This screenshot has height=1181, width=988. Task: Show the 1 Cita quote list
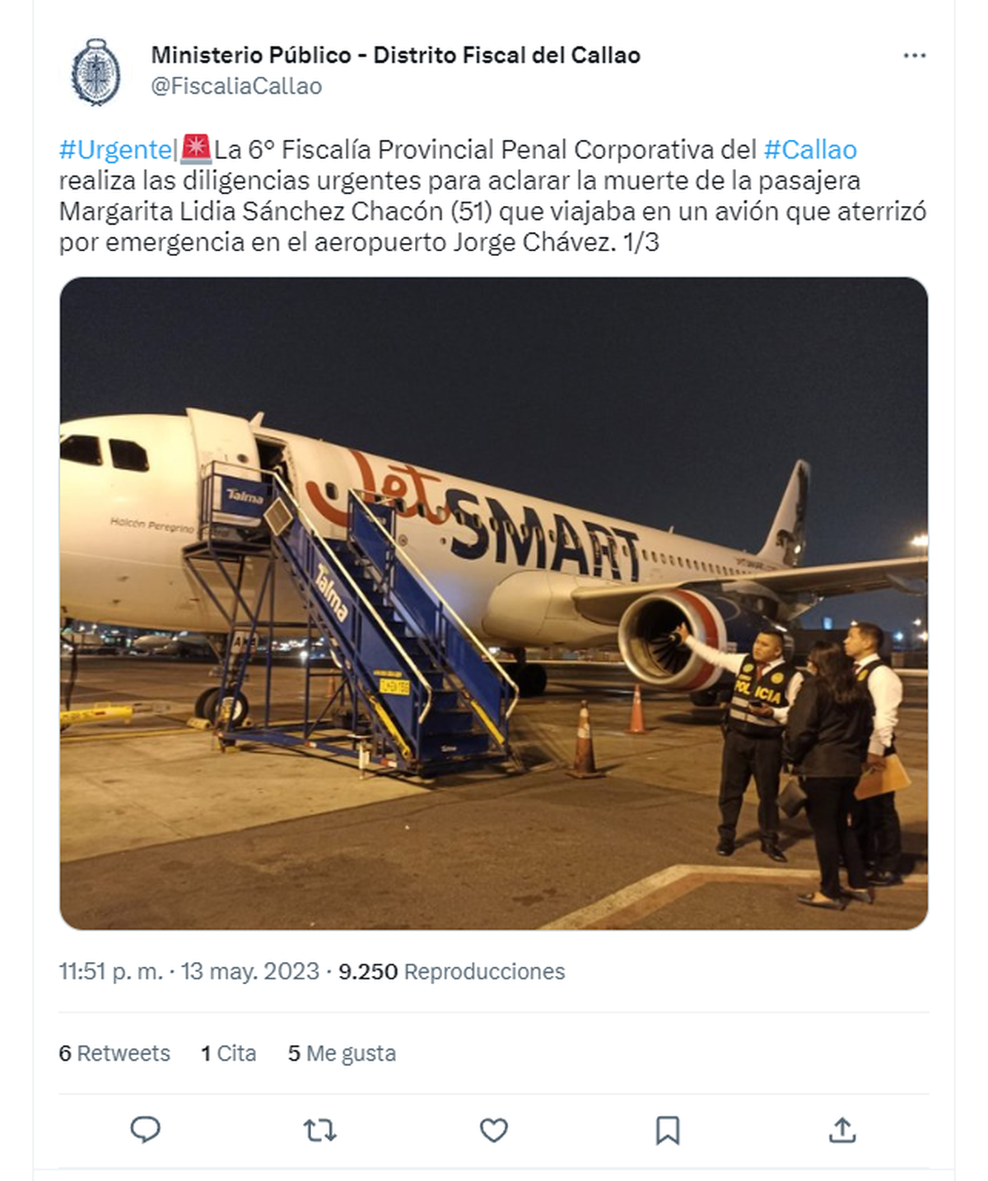click(x=229, y=1053)
